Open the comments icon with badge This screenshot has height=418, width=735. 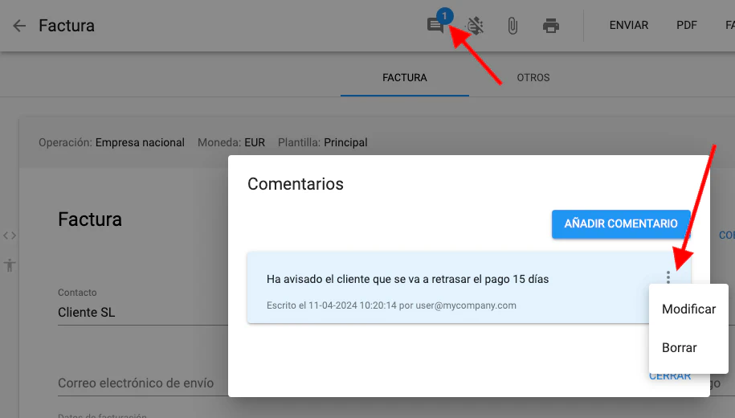tap(435, 26)
